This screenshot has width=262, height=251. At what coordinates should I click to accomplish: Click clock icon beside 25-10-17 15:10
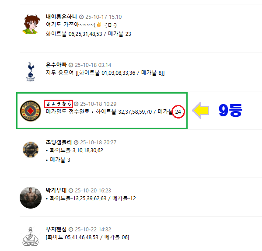pos(81,17)
